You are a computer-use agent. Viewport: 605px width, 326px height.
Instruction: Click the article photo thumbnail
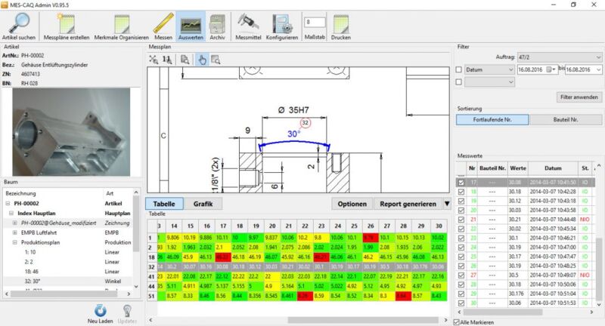(71, 132)
